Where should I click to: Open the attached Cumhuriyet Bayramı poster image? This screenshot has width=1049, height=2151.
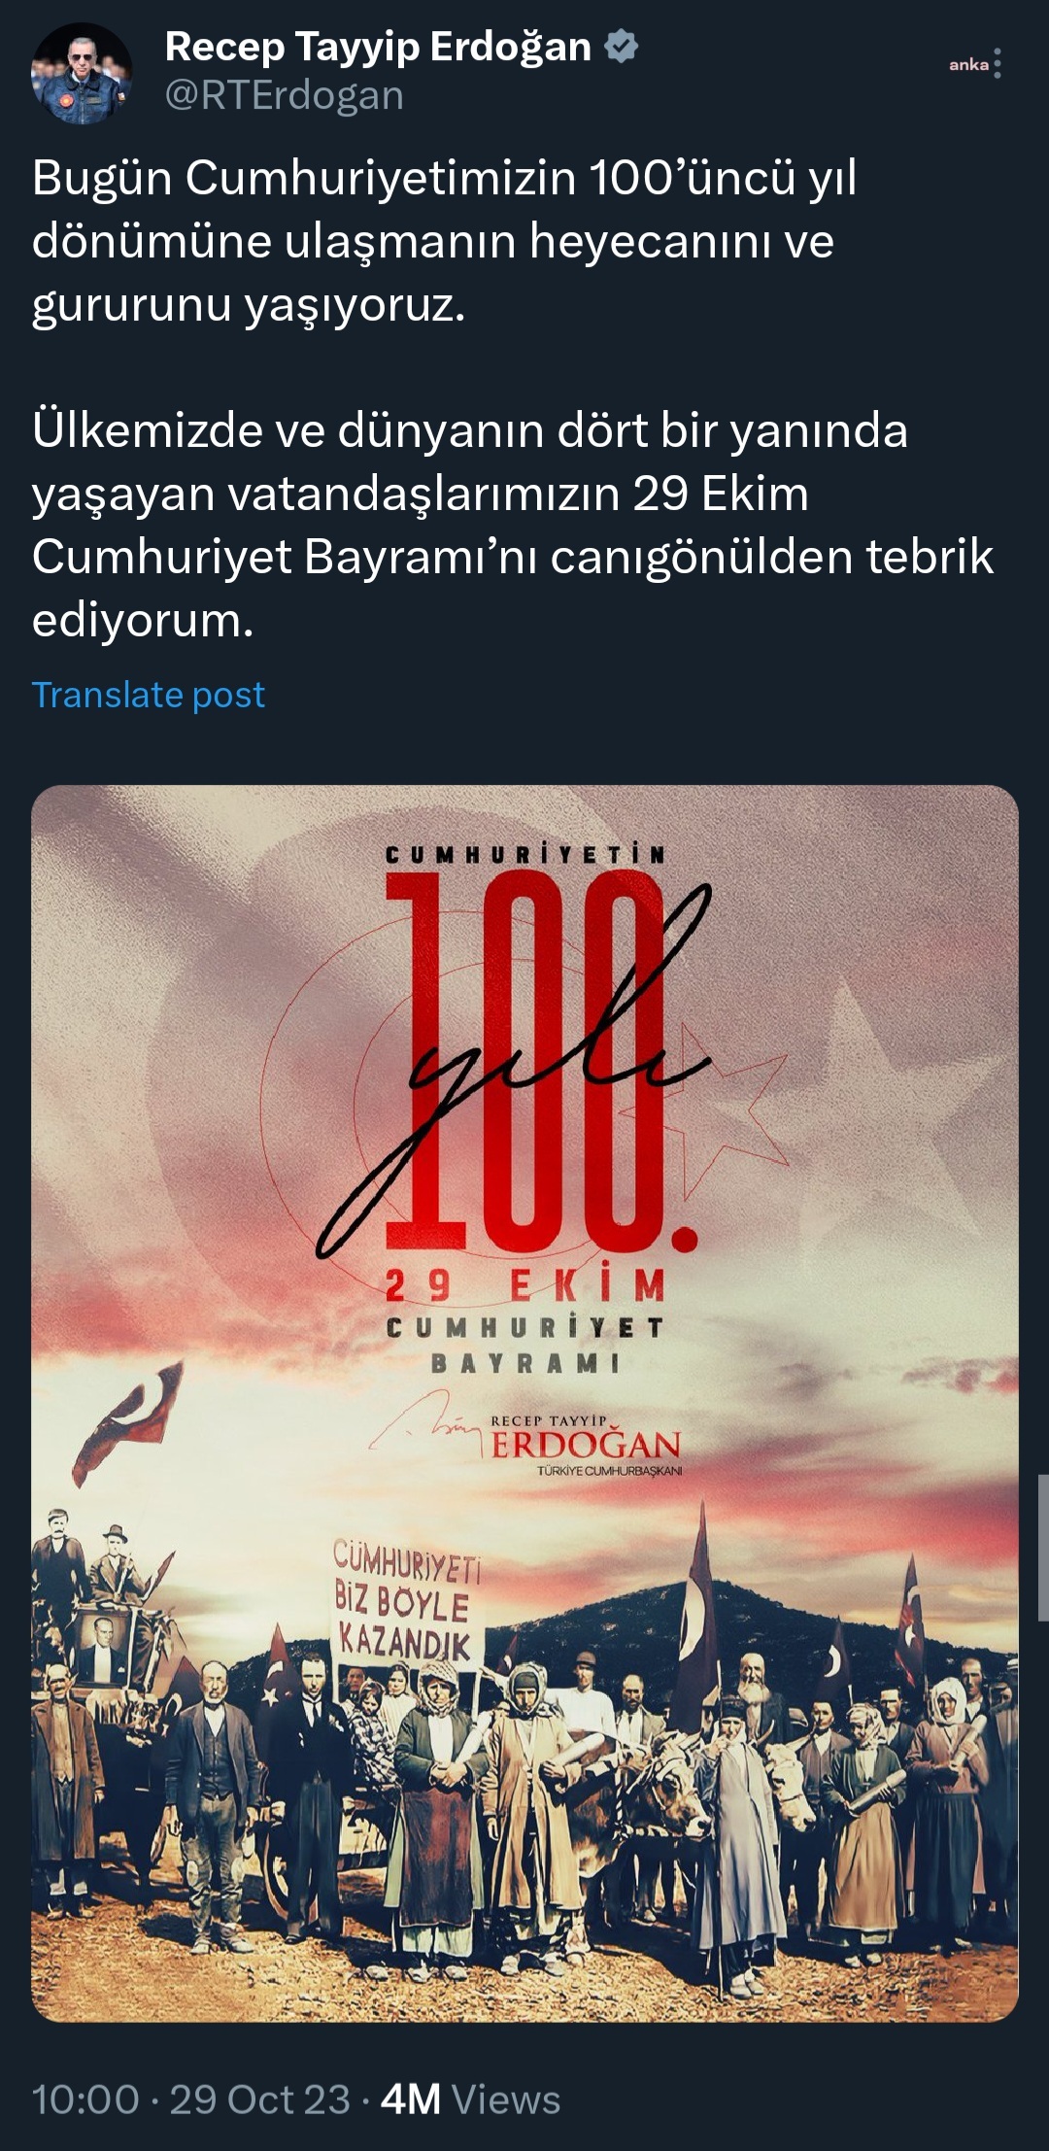coord(524,1404)
